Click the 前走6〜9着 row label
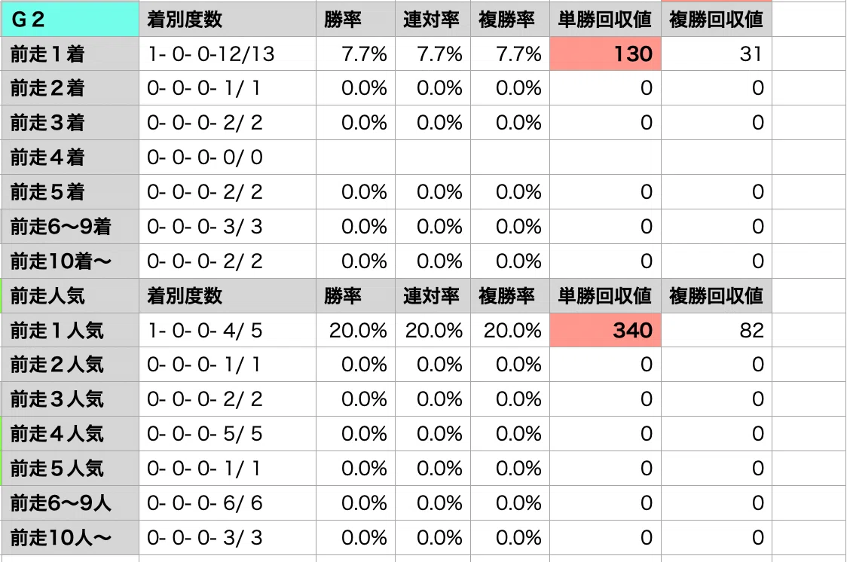Image resolution: width=850 pixels, height=562 pixels. (x=70, y=227)
